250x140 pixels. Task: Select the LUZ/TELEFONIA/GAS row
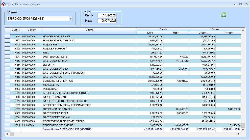[123, 57]
